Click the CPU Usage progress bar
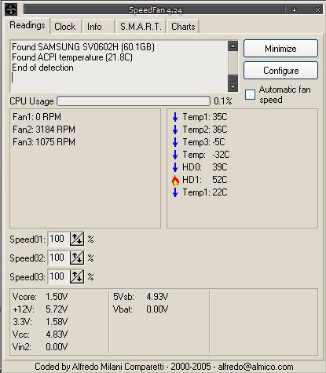 click(134, 101)
